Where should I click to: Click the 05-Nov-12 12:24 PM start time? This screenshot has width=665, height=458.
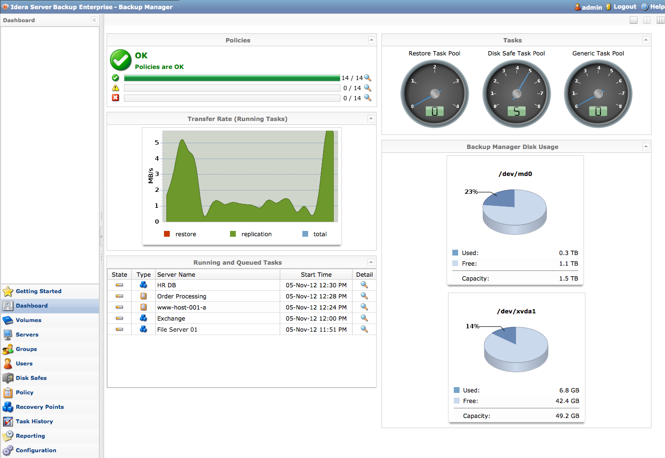tap(316, 308)
